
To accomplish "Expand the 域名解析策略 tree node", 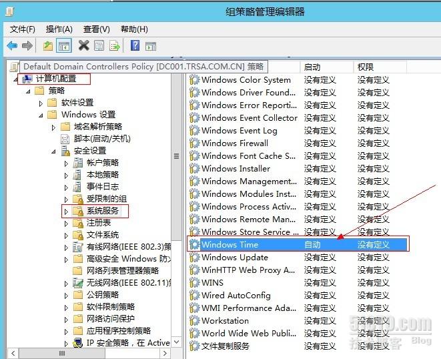I will (53, 127).
